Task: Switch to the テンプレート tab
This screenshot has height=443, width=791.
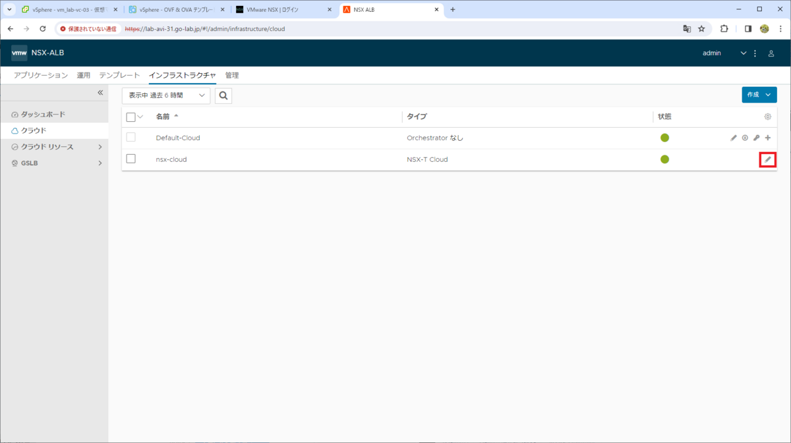Action: 119,75
